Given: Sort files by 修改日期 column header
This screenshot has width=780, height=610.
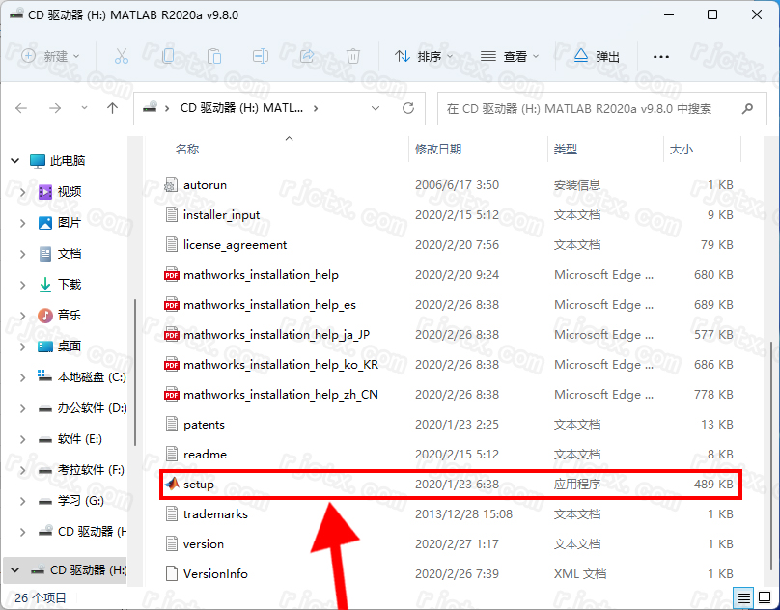Looking at the screenshot, I should 438,149.
